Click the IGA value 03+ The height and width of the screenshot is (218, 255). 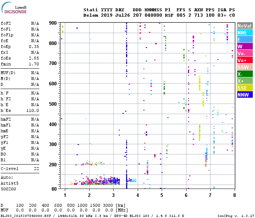pos(222,15)
